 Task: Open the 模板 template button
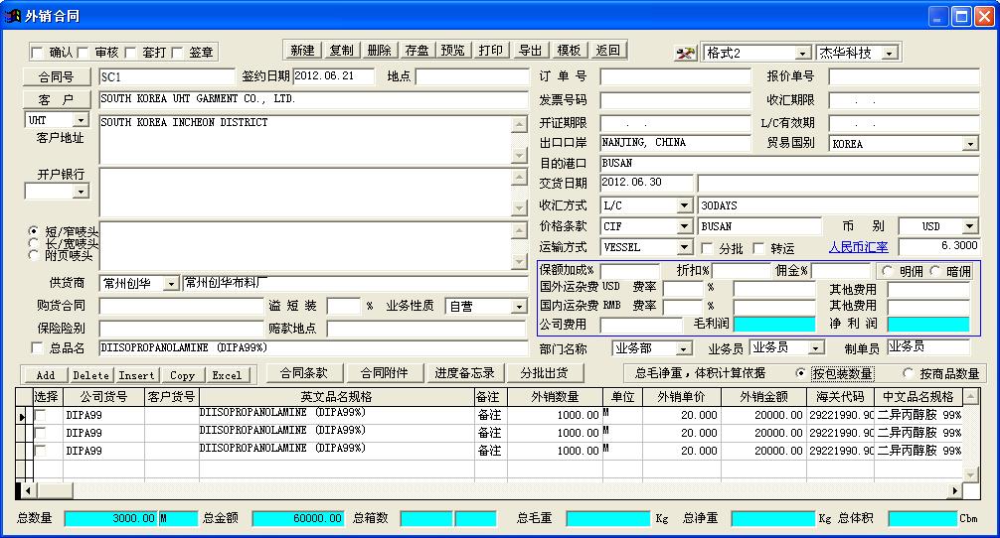pyautogui.click(x=569, y=51)
